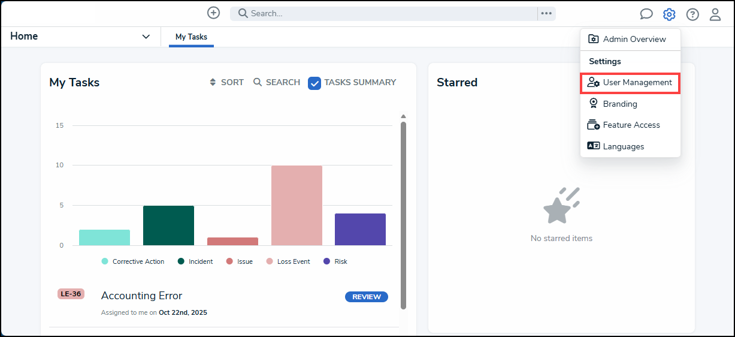The height and width of the screenshot is (337, 735).
Task: Open the Accounting Error task
Action: tap(141, 296)
